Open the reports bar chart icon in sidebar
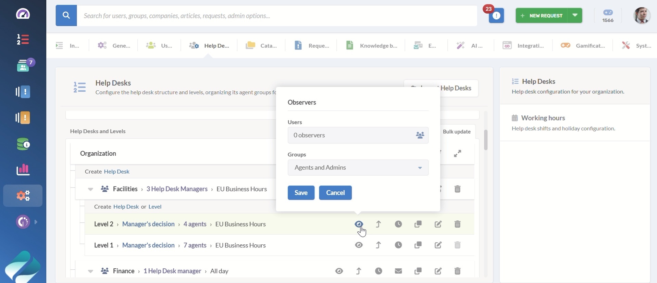The height and width of the screenshot is (283, 657). [23, 169]
